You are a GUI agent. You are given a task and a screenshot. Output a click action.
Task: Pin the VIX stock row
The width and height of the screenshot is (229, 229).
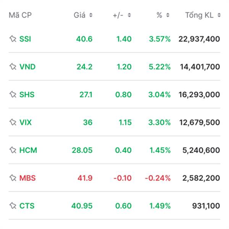point(13,122)
